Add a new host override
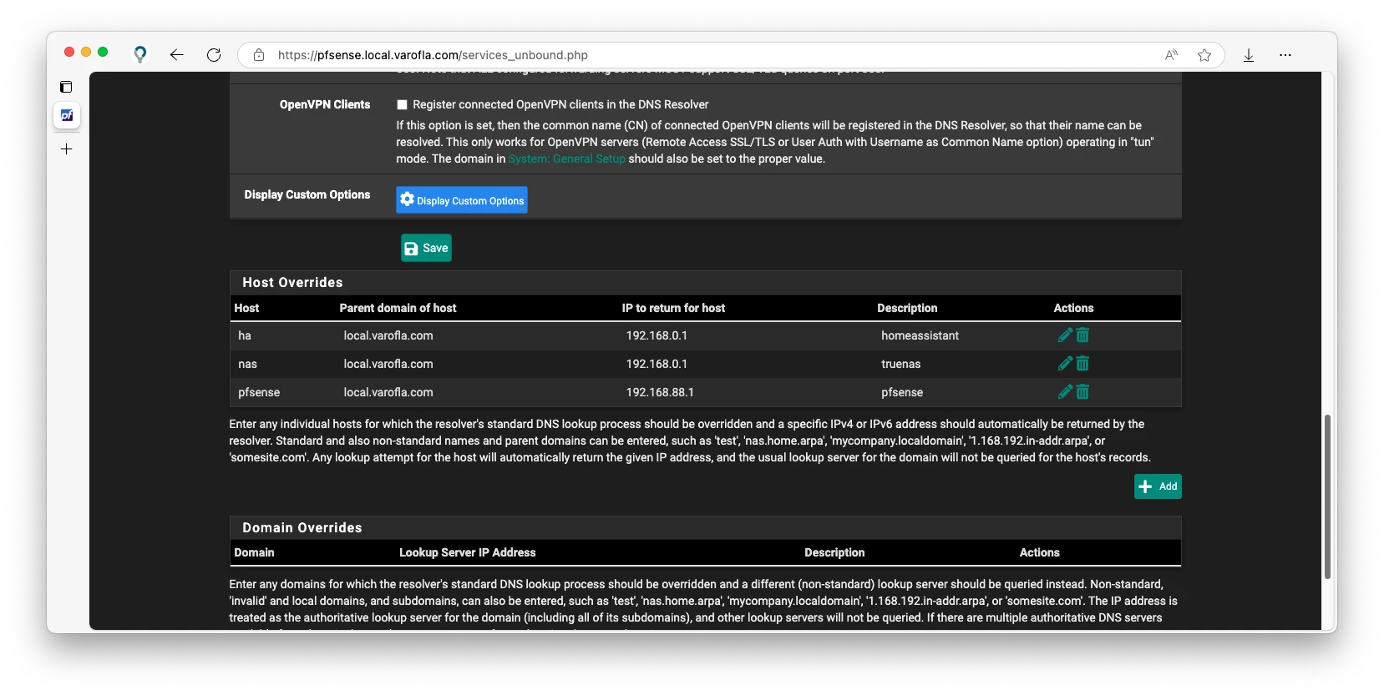 [1157, 486]
